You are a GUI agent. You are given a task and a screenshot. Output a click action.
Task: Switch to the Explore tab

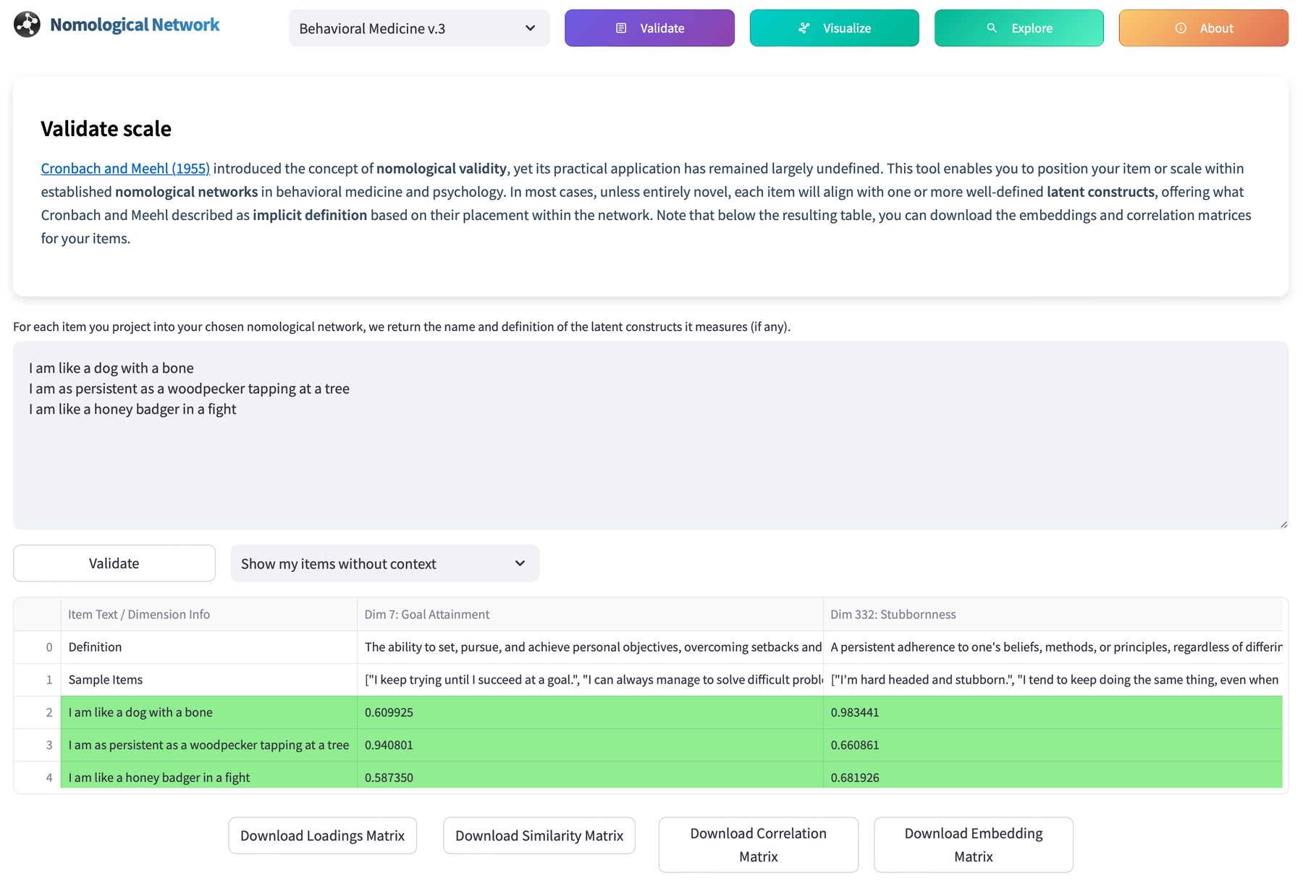(x=1019, y=28)
